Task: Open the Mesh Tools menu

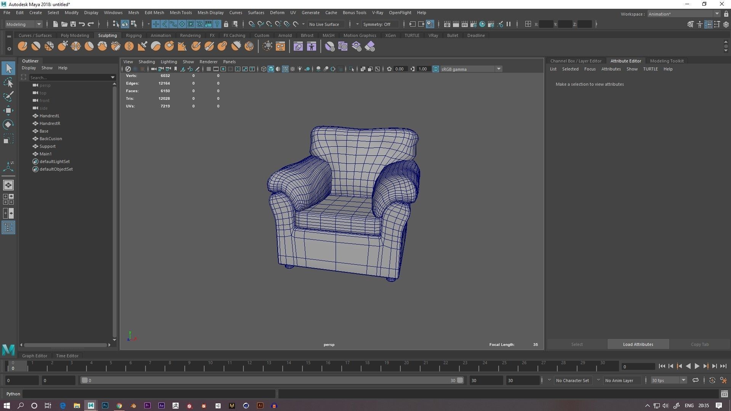Action: click(181, 13)
